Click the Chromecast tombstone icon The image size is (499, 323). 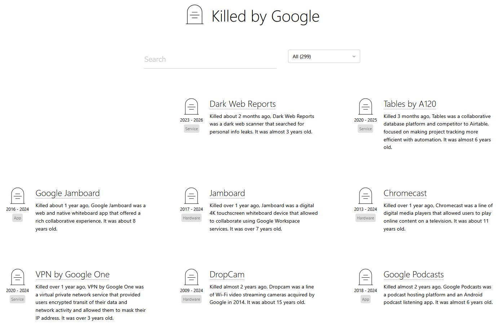coord(366,196)
